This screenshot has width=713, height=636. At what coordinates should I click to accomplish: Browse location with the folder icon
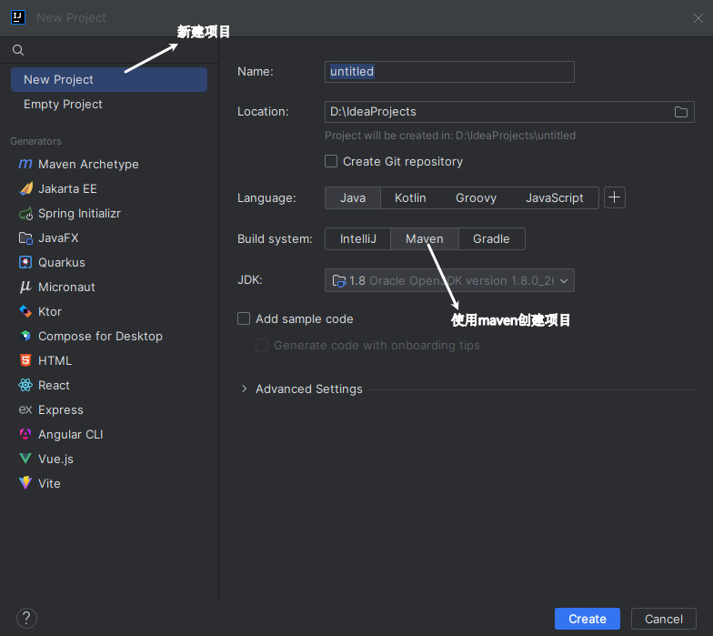[680, 112]
